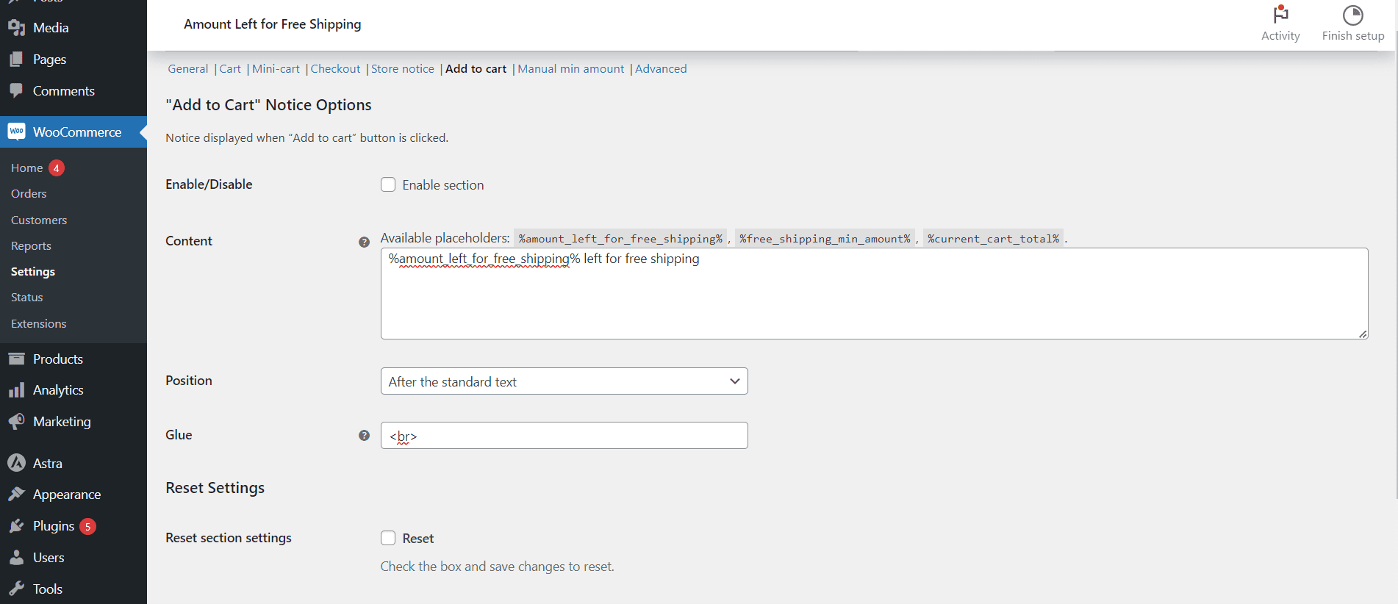Go to WooCommerce Home
The width and height of the screenshot is (1398, 604).
[26, 168]
